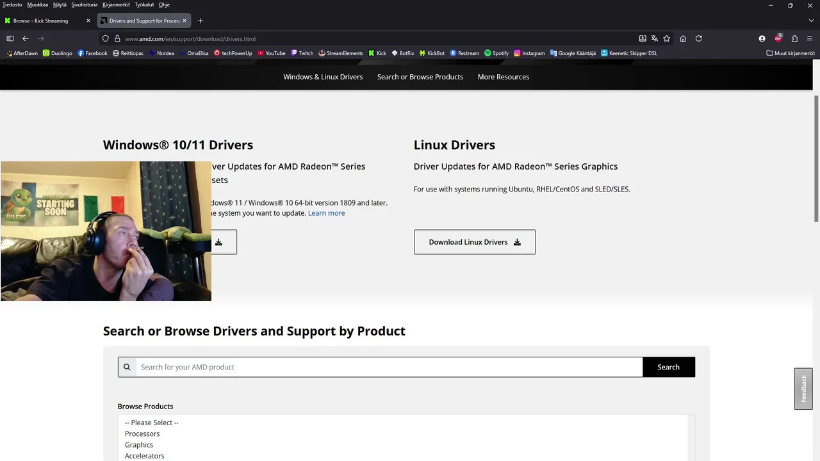Click Download Linux Drivers button
Image resolution: width=820 pixels, height=461 pixels.
click(x=475, y=242)
